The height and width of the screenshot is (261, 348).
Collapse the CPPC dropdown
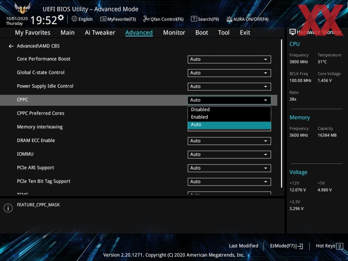pyautogui.click(x=229, y=100)
